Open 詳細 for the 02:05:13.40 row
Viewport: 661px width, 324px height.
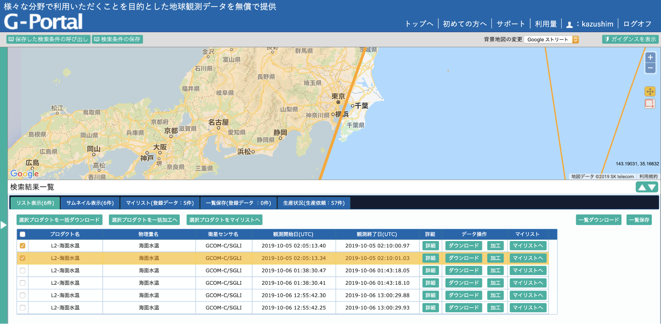(x=431, y=246)
